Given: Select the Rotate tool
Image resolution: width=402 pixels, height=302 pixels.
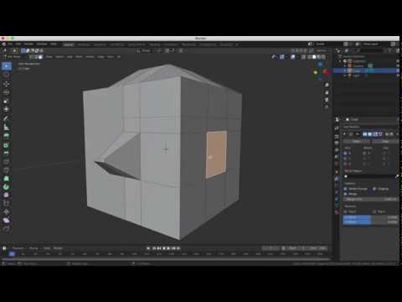Looking at the screenshot, I should click(6, 92).
